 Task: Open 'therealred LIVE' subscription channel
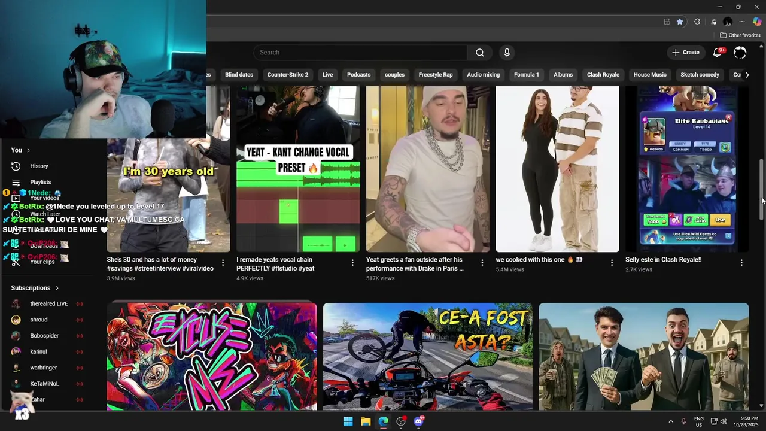coord(48,304)
